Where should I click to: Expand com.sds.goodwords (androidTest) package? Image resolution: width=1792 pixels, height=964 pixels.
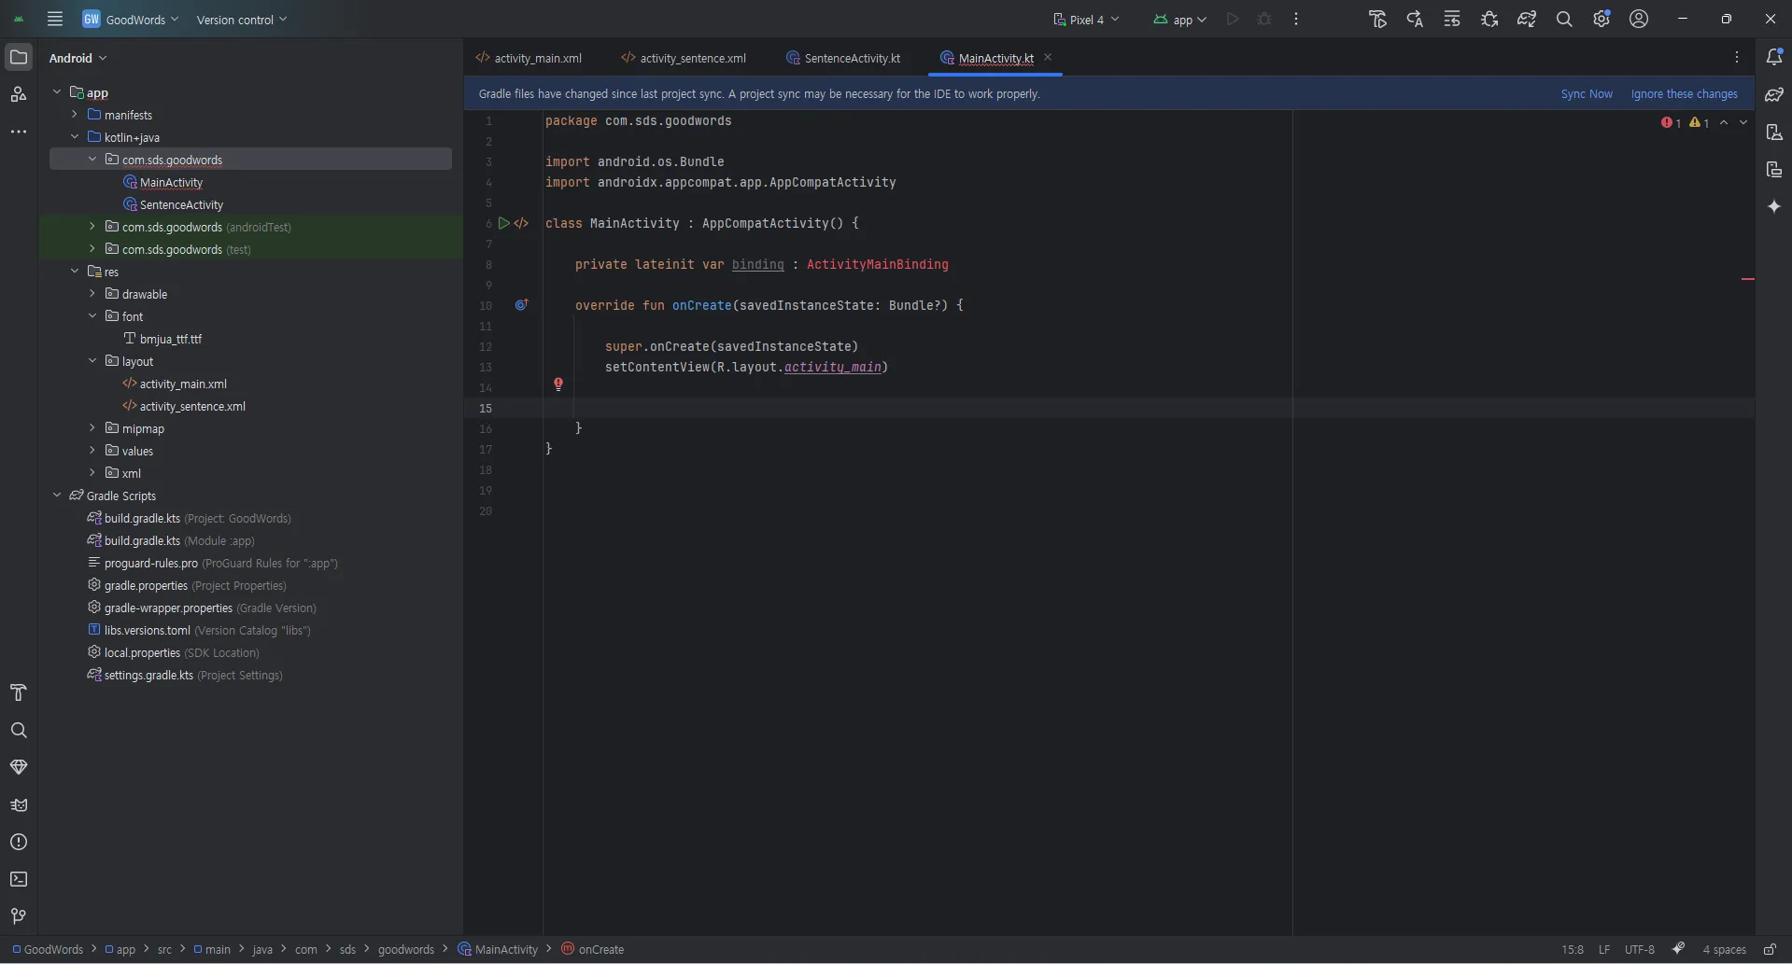pyautogui.click(x=92, y=227)
